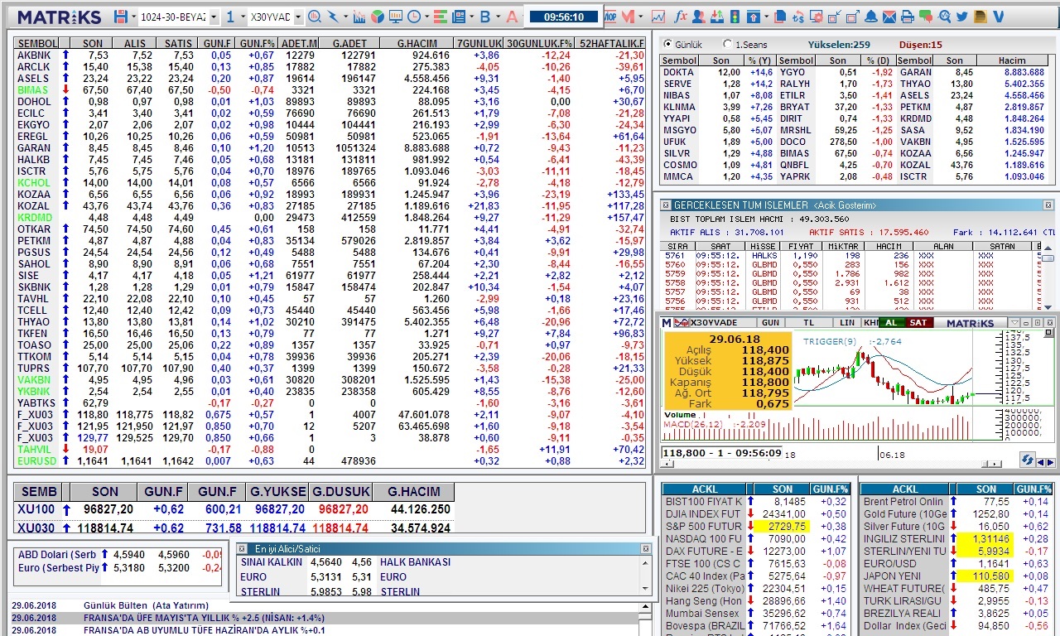Click the users/people icon in toolbar

point(699,17)
